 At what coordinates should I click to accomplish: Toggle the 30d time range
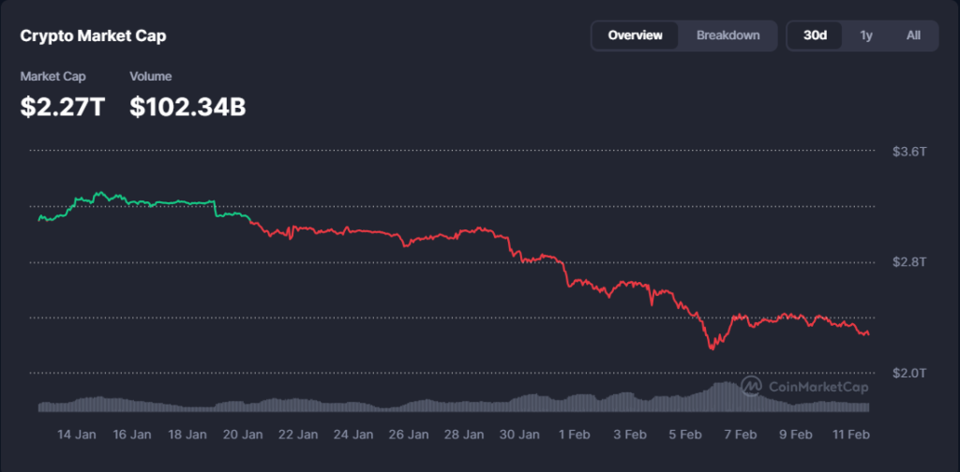pos(815,36)
